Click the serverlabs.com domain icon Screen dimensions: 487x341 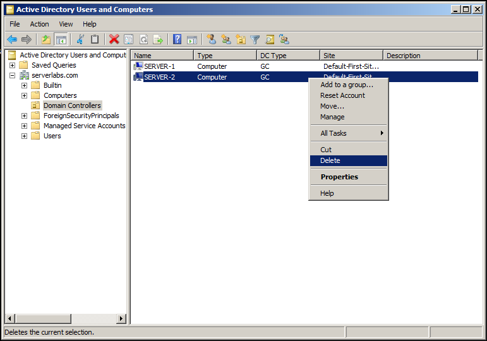coord(24,75)
